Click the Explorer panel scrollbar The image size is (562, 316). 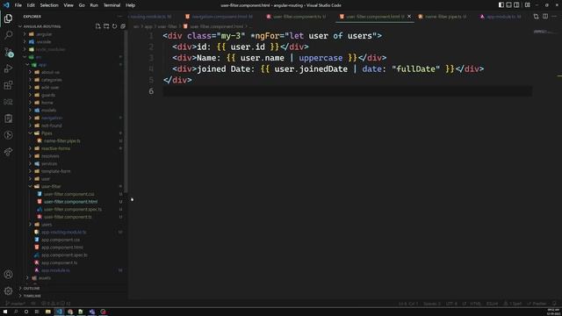click(x=126, y=111)
